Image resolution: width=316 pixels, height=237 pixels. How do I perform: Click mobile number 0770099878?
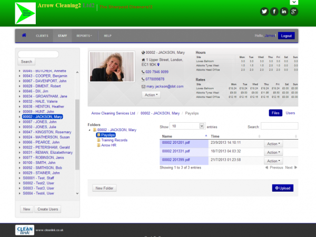[155, 79]
